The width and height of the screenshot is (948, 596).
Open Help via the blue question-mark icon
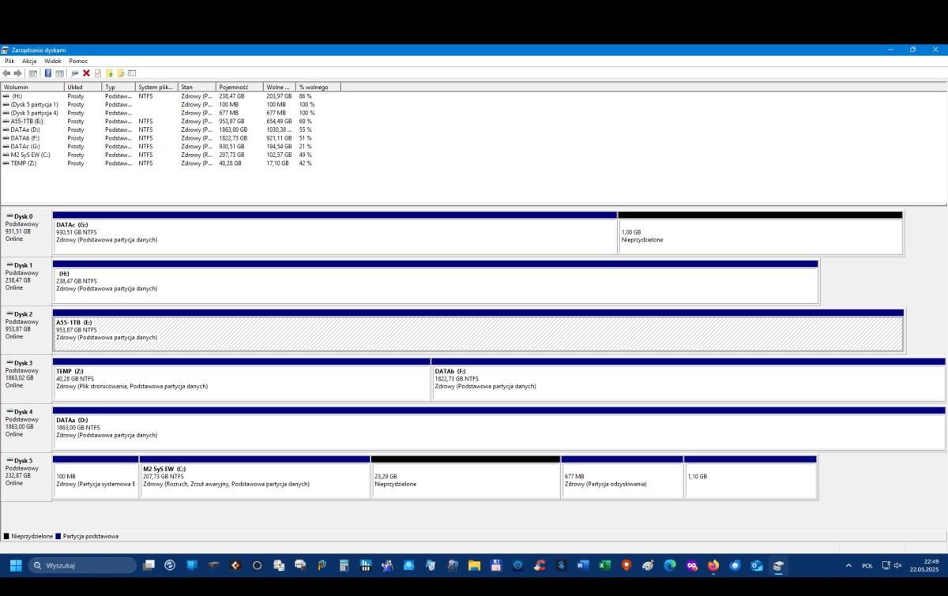(48, 73)
